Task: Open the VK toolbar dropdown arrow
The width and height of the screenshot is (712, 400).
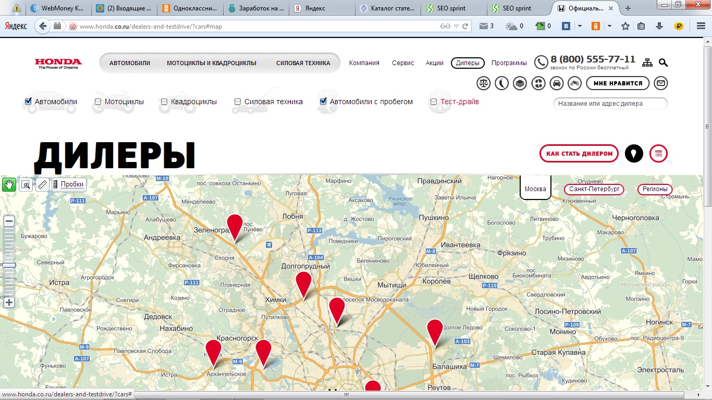Action: [580, 26]
